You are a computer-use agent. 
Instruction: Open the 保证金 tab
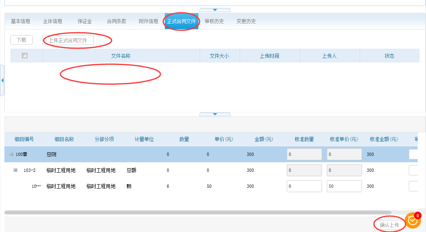coord(84,22)
